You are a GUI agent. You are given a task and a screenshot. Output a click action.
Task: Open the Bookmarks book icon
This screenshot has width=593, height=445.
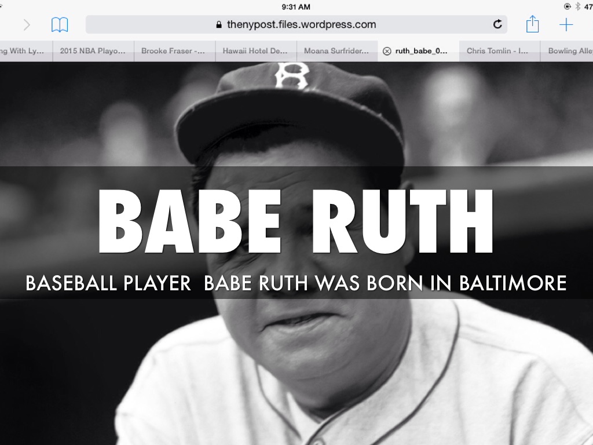(x=60, y=24)
